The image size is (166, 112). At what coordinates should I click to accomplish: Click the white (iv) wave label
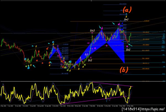pyautogui.click(x=128, y=50)
